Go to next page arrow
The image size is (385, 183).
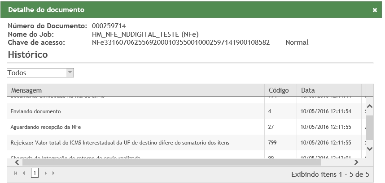(45, 173)
